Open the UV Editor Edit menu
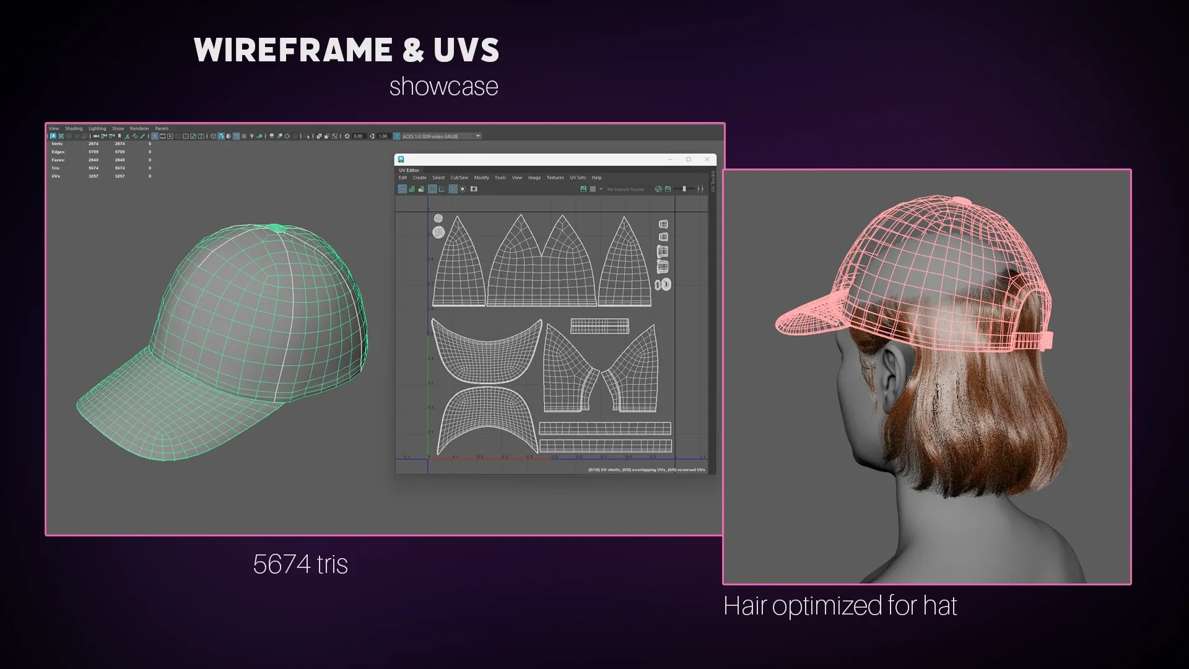1189x669 pixels. pyautogui.click(x=403, y=178)
